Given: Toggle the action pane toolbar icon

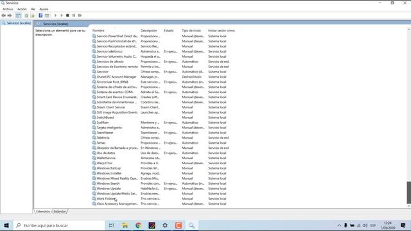Looking at the screenshot, I should pos(47,15).
